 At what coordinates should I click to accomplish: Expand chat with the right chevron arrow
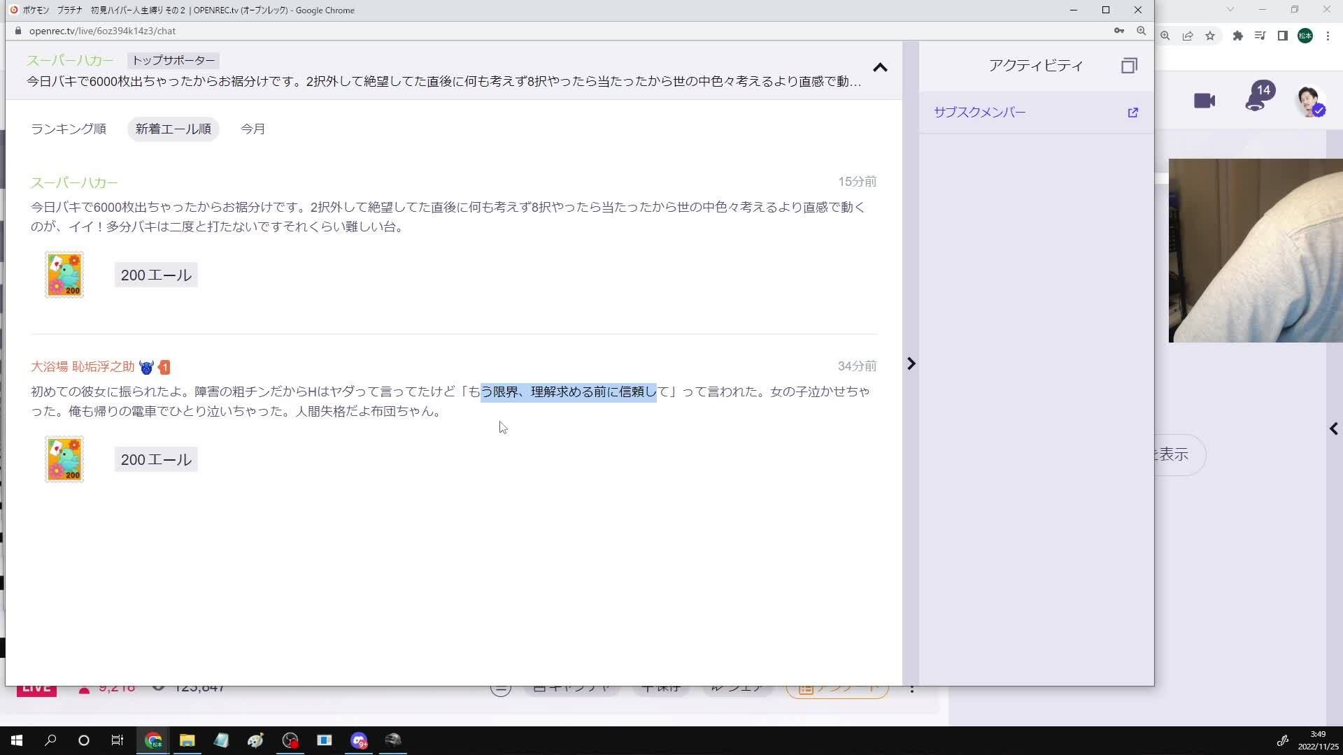[911, 364]
